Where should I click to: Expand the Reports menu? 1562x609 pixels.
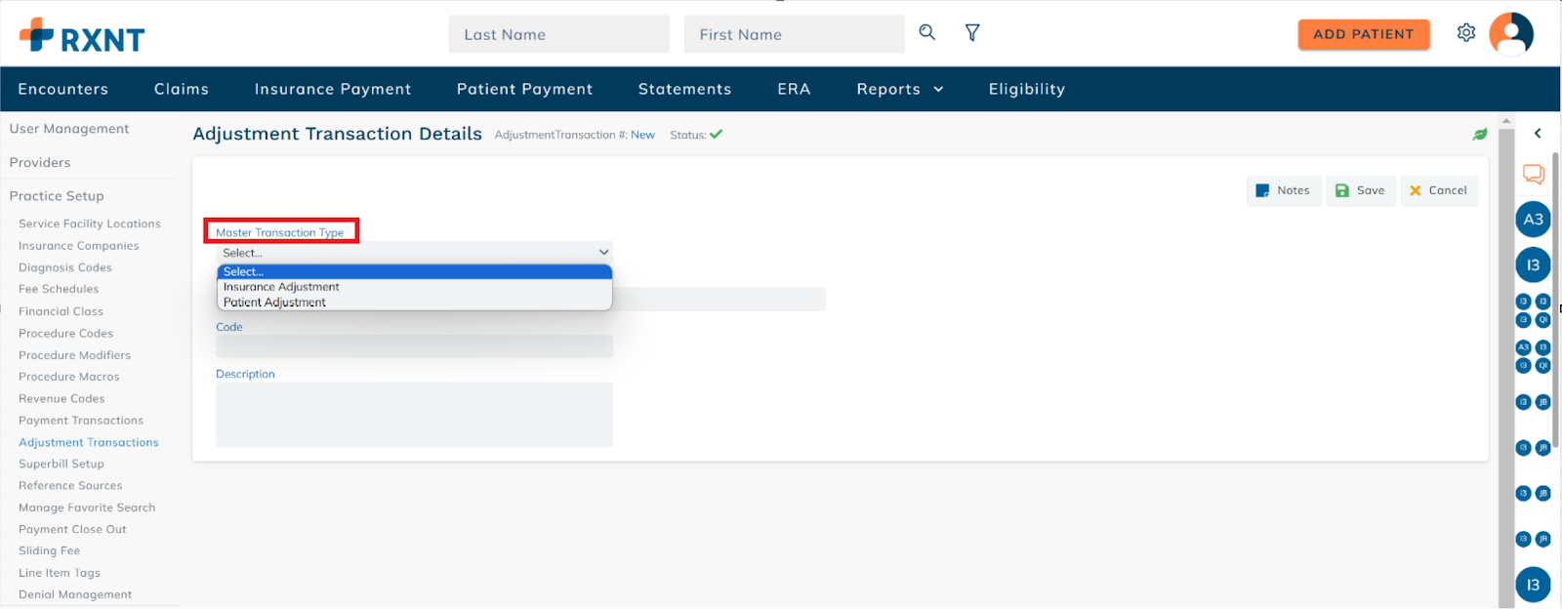899,89
